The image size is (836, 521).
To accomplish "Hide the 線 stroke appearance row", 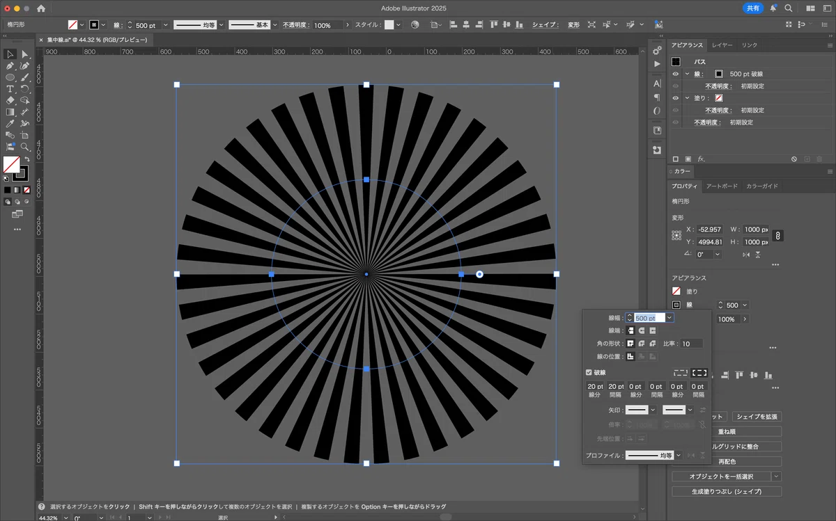I will coord(675,74).
